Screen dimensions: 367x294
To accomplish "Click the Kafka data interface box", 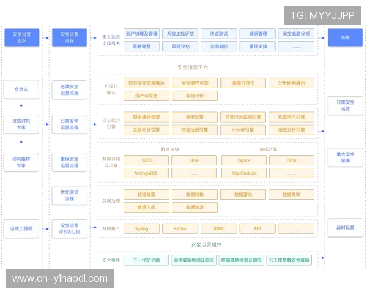I will [180, 228].
